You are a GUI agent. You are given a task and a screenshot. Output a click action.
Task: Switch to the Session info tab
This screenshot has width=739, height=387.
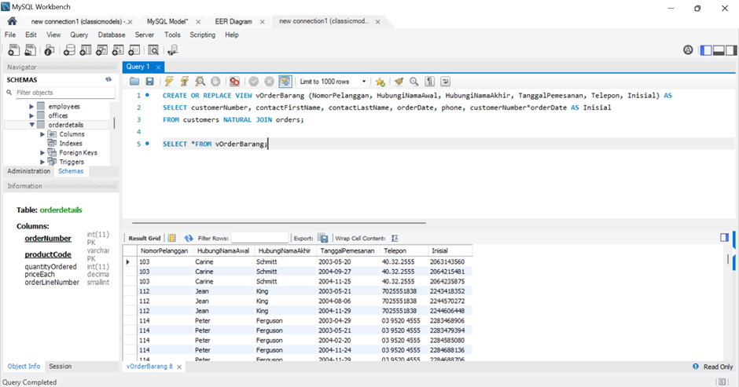[x=61, y=367]
